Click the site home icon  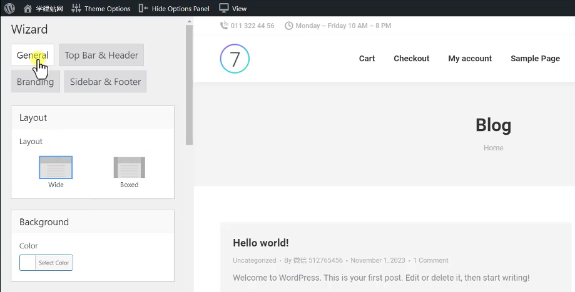[x=28, y=8]
